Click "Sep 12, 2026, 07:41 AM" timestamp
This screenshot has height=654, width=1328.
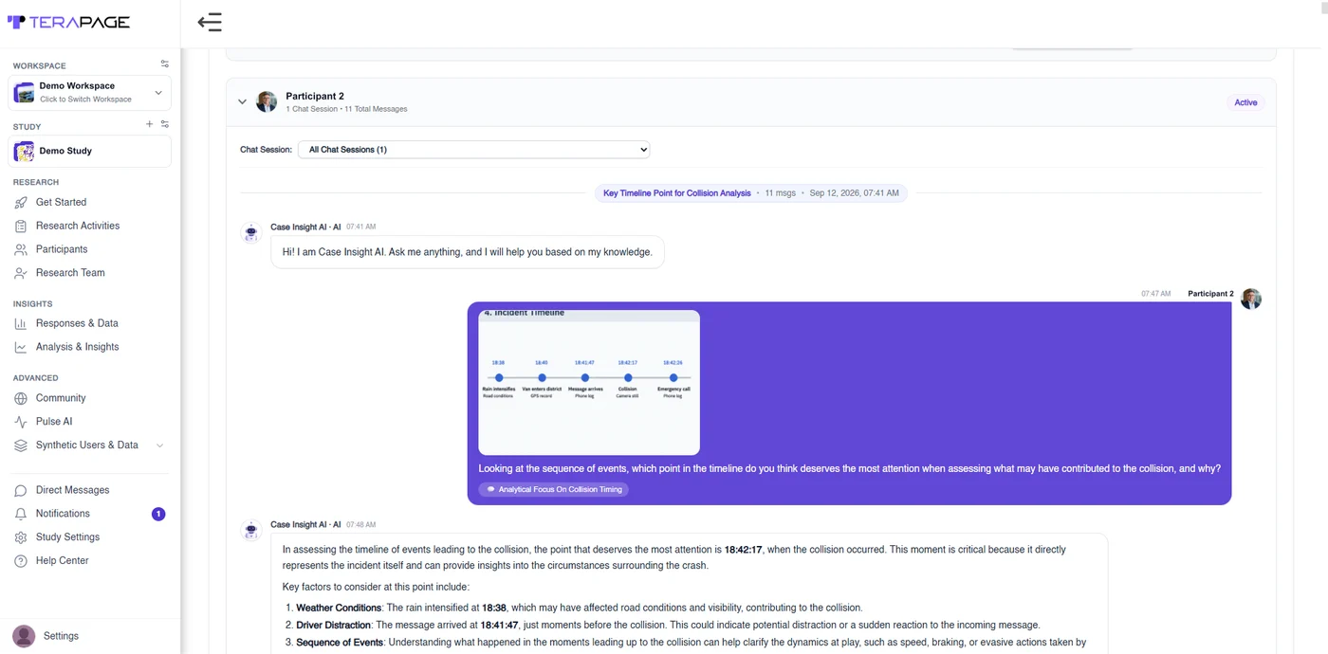[854, 193]
